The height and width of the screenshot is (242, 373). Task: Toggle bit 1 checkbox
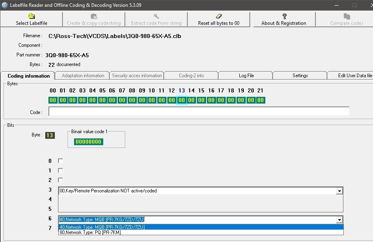[60, 170]
